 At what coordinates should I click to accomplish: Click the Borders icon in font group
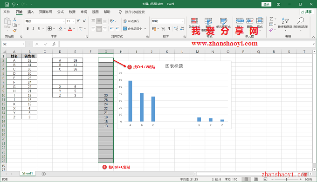(x=49, y=29)
